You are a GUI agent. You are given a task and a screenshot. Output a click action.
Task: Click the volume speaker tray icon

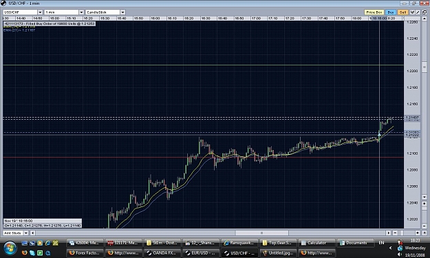[x=400, y=255]
